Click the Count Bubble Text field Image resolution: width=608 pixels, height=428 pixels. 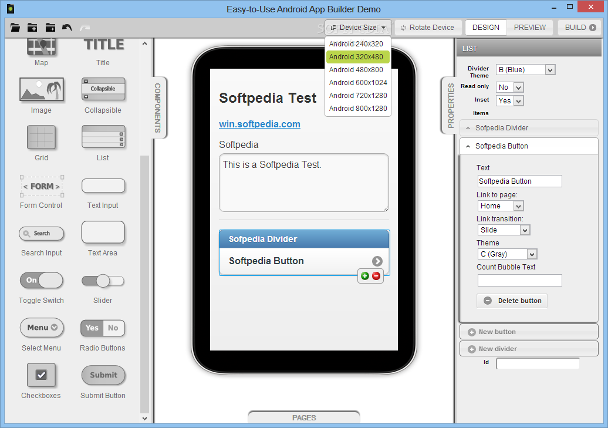pos(519,280)
